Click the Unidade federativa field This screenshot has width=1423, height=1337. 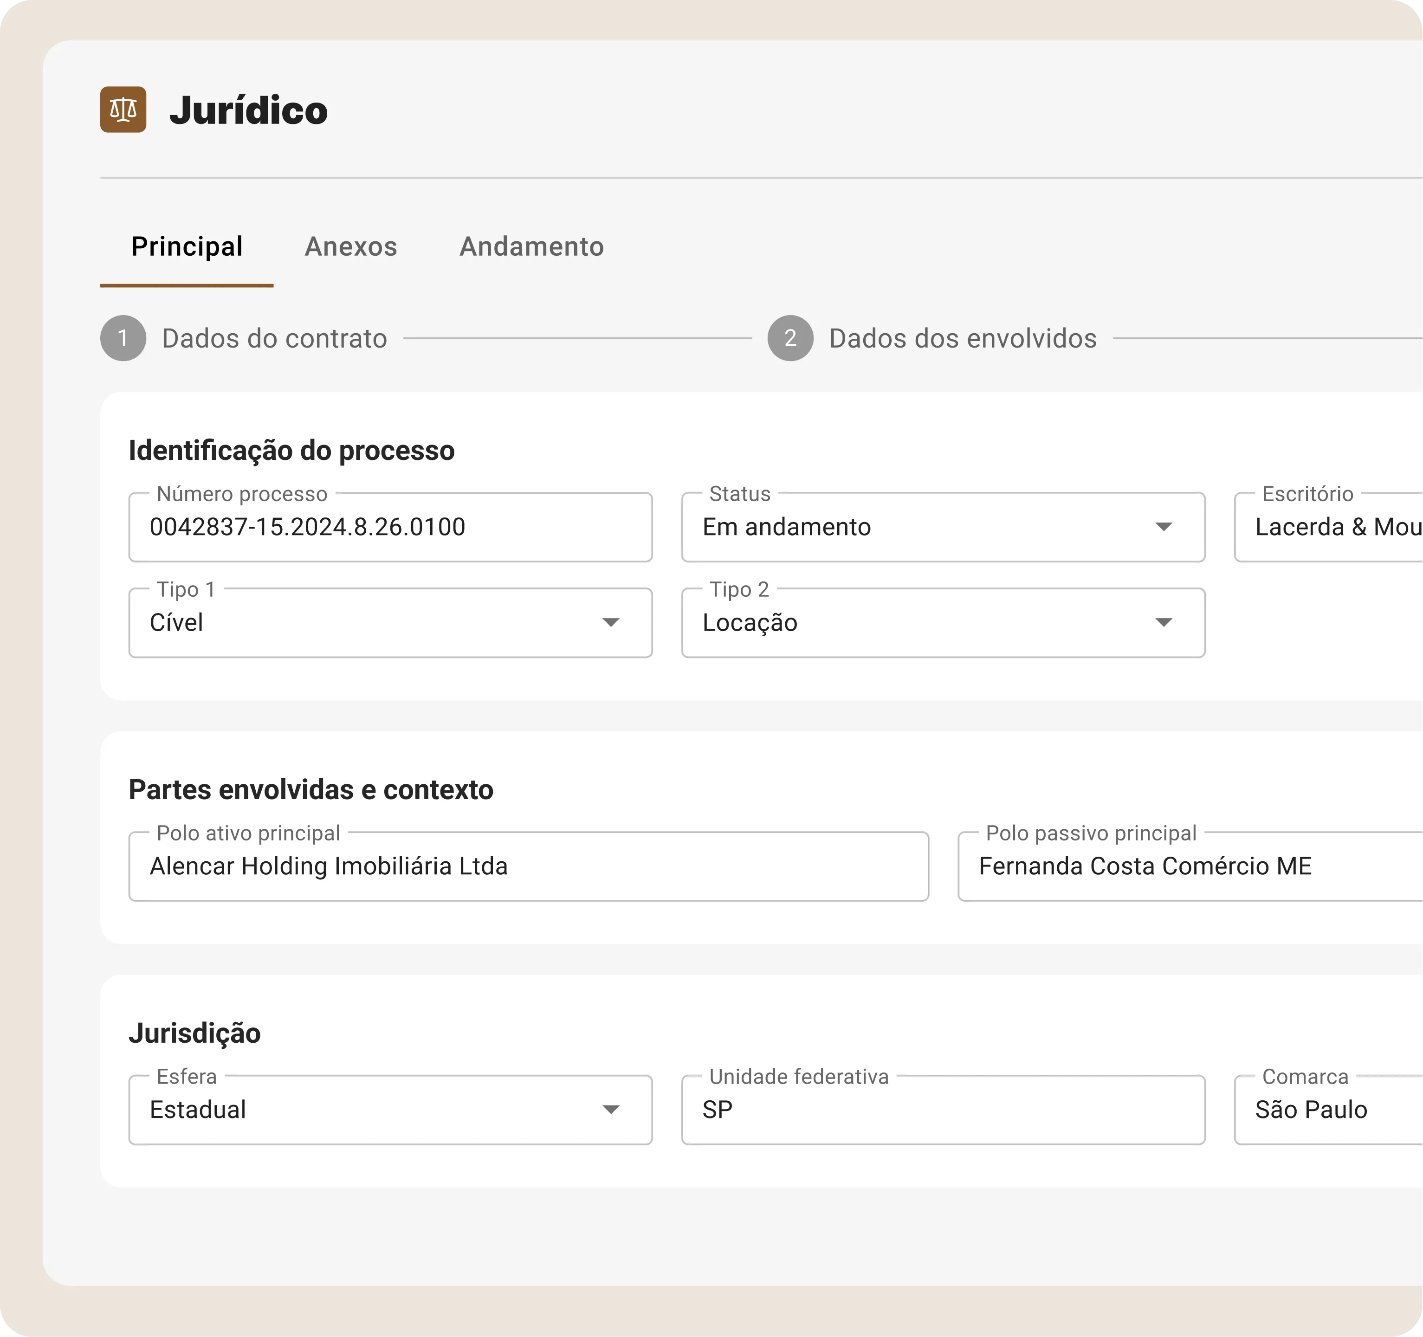coord(944,1110)
